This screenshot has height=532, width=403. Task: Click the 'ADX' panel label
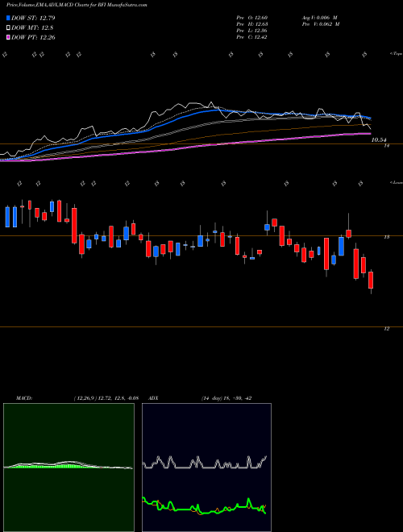[154, 398]
